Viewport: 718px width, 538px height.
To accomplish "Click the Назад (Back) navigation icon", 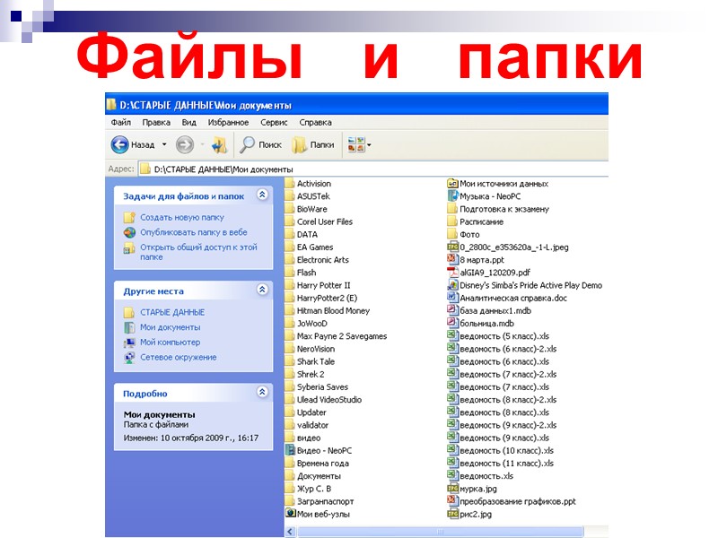I will point(118,143).
